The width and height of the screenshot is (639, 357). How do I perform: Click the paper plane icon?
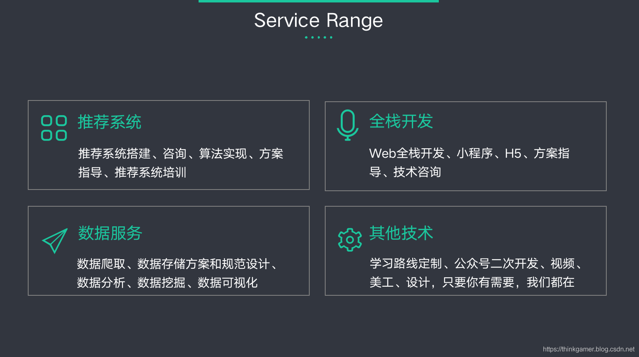55,241
